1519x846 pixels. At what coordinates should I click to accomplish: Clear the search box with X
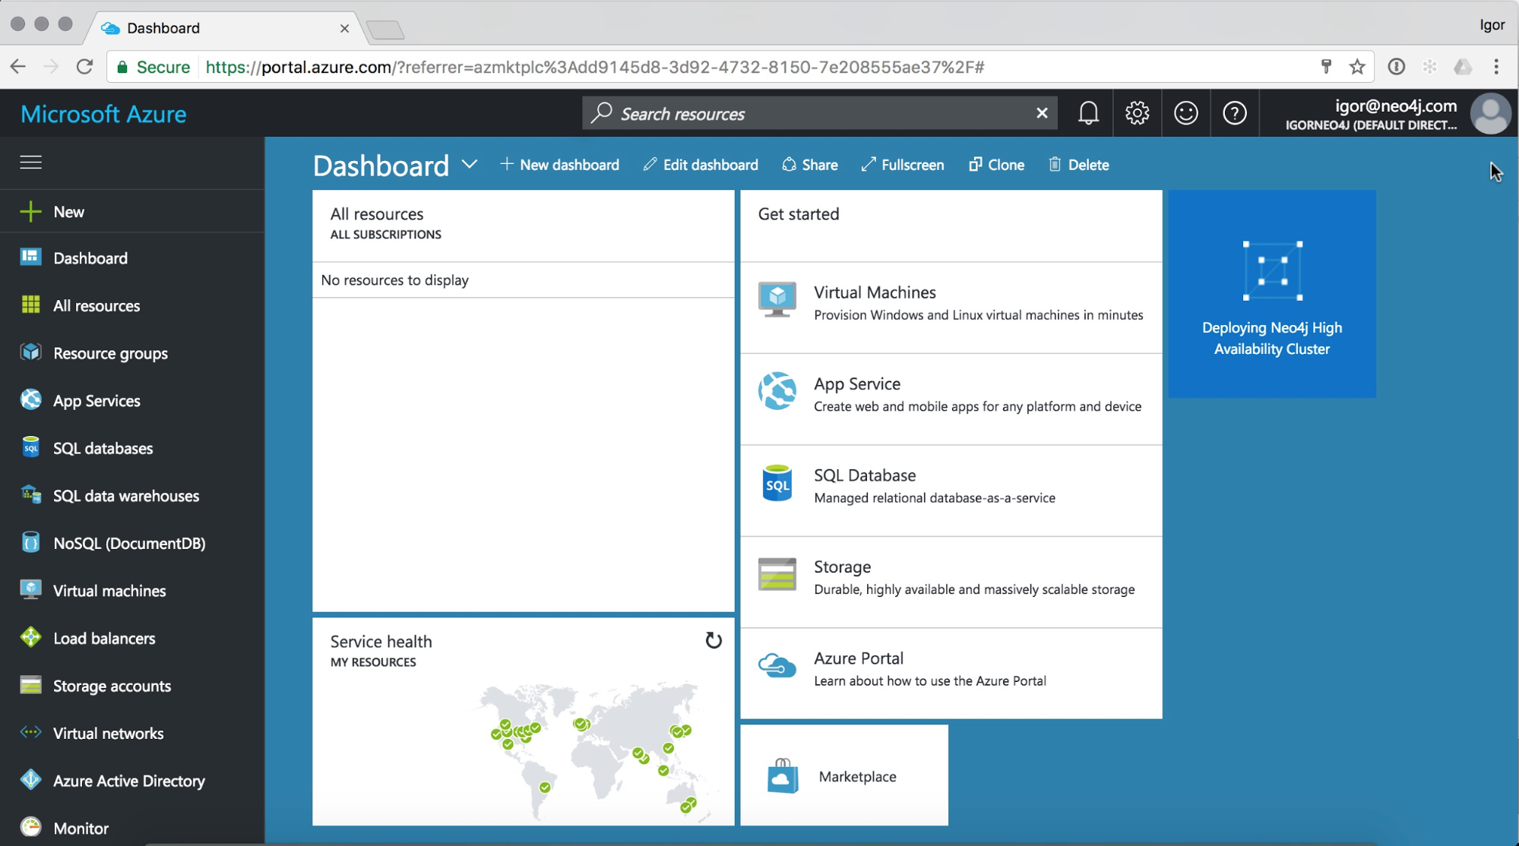pos(1042,113)
